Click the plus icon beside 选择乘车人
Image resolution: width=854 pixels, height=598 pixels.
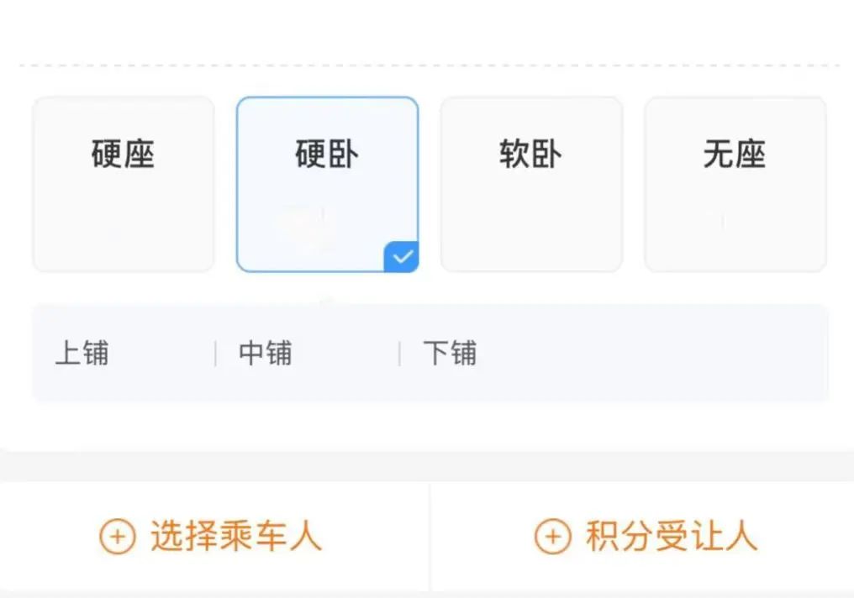click(117, 537)
